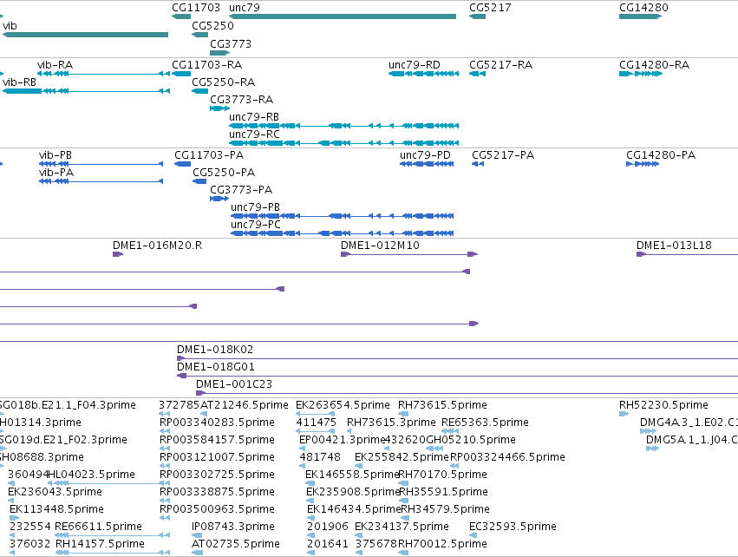Select the EK234137.5prime EST
The image size is (738, 557).
pyautogui.click(x=358, y=535)
